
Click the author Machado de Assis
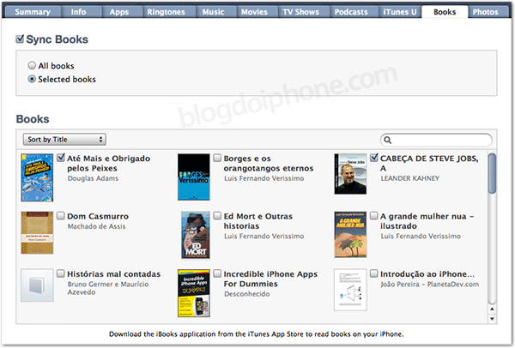pos(96,226)
